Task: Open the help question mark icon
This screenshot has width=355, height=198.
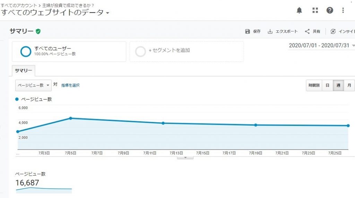Action: pos(330,10)
